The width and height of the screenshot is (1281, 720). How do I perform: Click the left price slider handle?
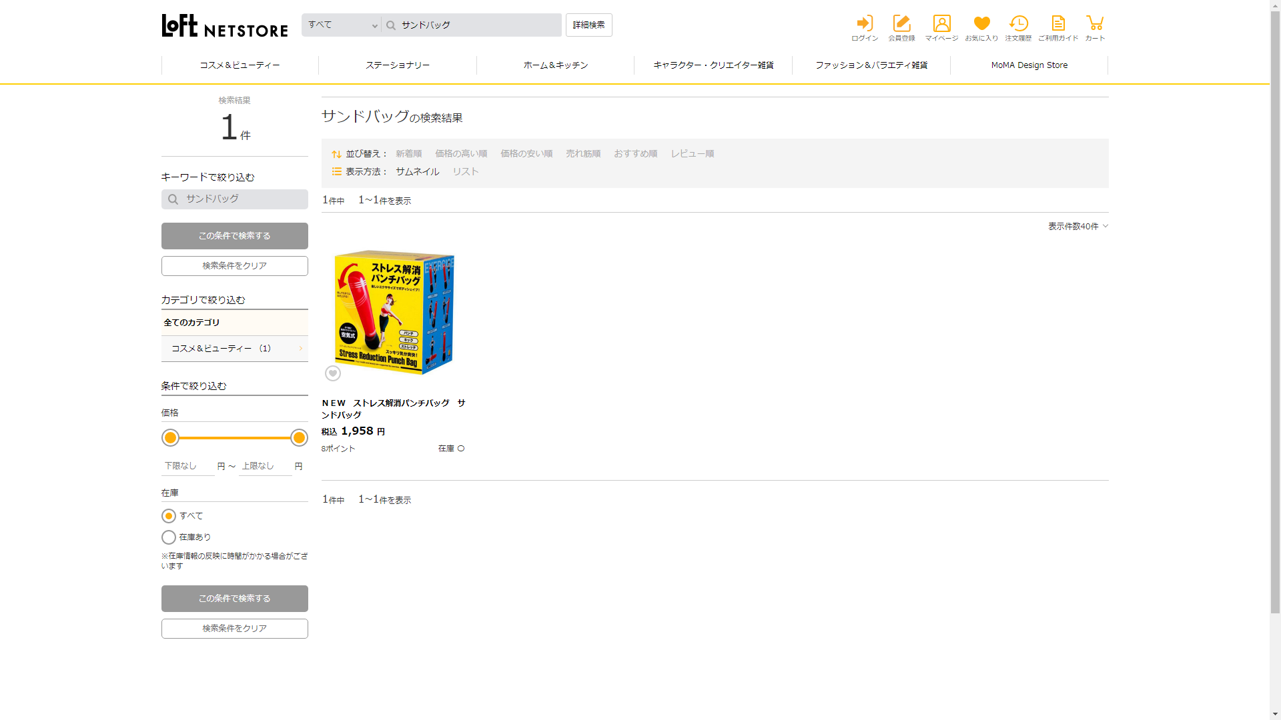click(x=171, y=438)
